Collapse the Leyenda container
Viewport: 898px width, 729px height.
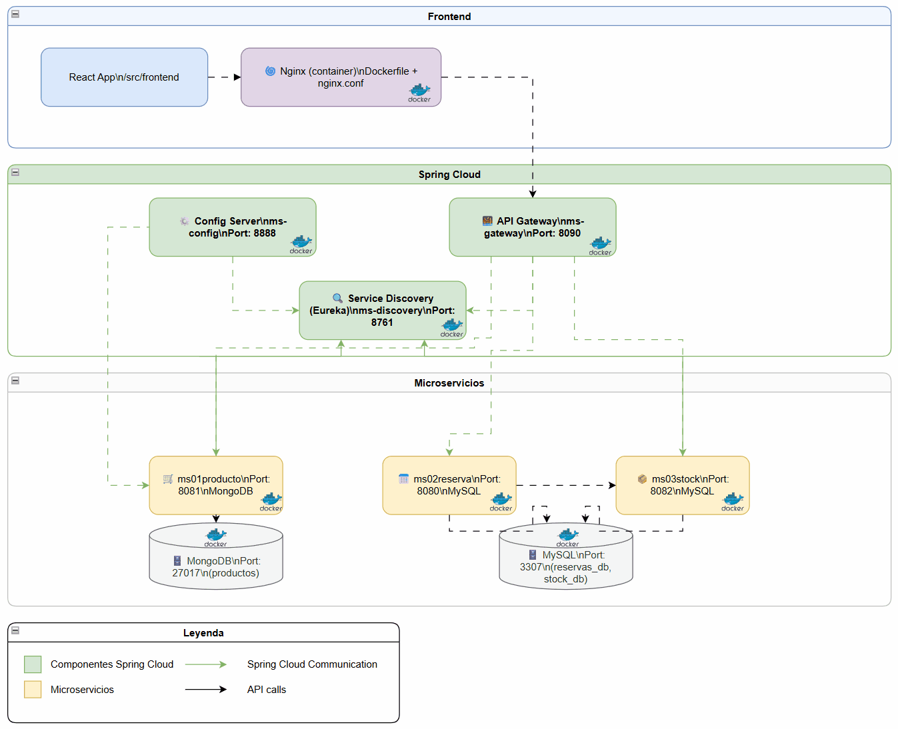pyautogui.click(x=15, y=630)
